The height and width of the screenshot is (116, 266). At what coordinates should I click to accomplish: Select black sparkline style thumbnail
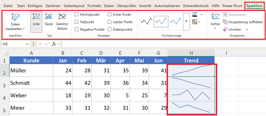(x=146, y=22)
